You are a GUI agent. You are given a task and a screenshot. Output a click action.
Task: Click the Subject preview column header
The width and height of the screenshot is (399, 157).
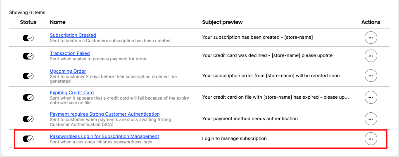(x=222, y=22)
